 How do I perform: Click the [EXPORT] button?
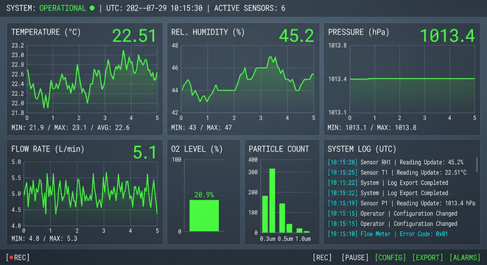point(427,258)
